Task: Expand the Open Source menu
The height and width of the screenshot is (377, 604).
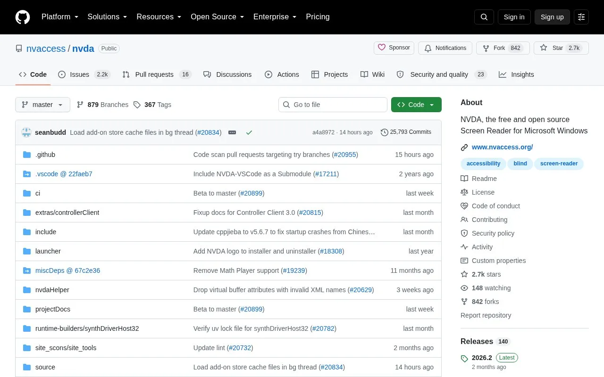Action: pos(218,17)
